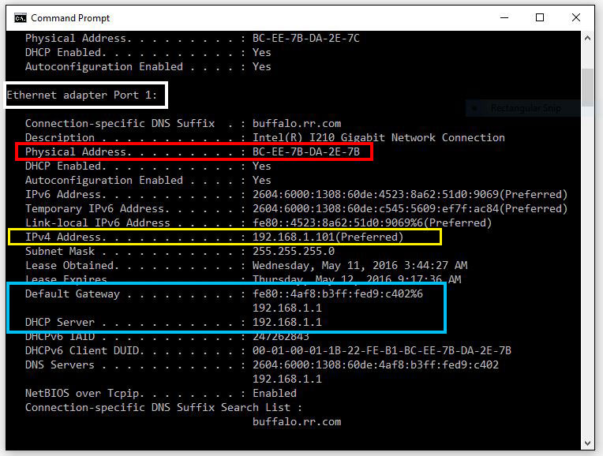Click the temporary IPv6 address ending ef7f:ac84(Preferred)
This screenshot has width=603, height=456.
tap(410, 208)
